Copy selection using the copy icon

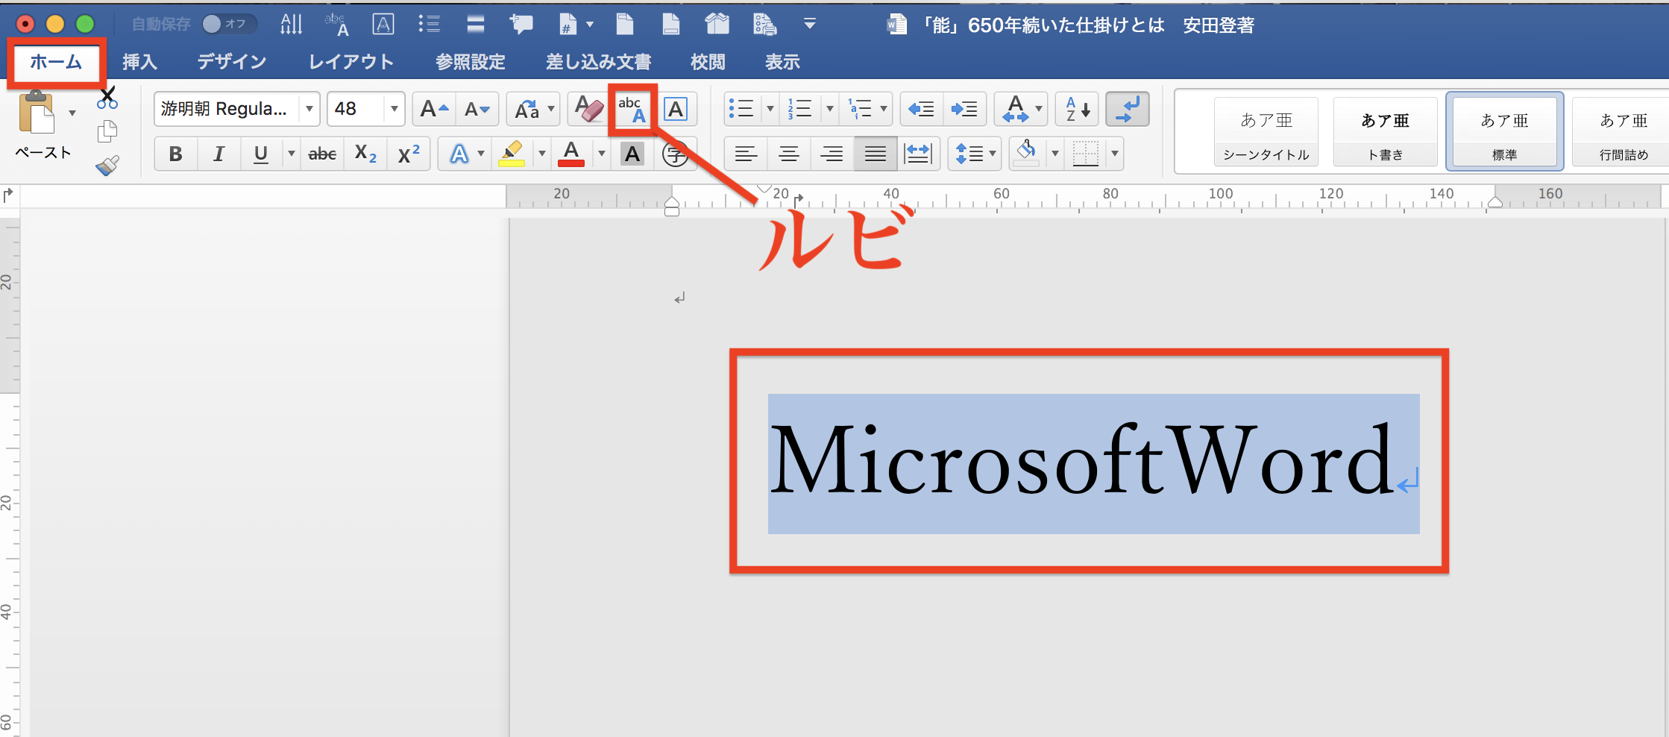coord(107,131)
